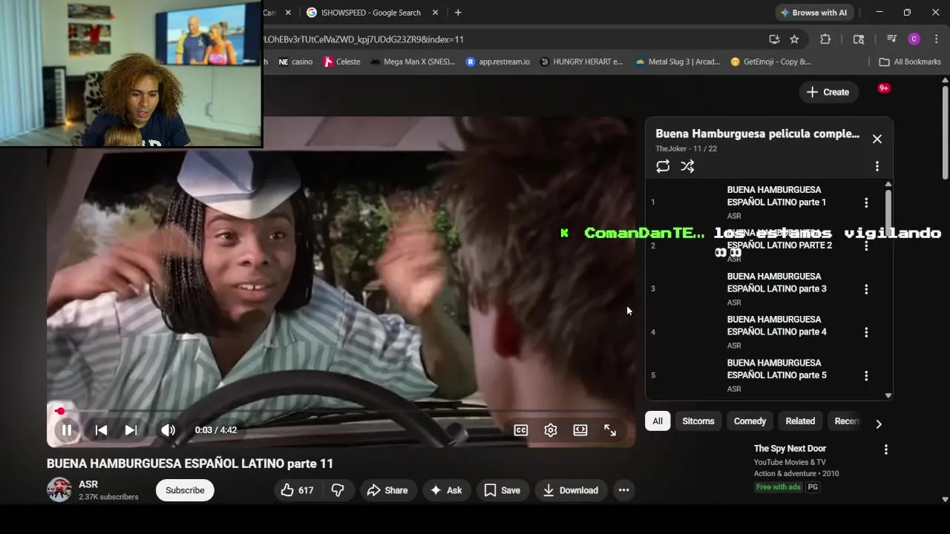Open Chrome three-dot menu

(936, 39)
